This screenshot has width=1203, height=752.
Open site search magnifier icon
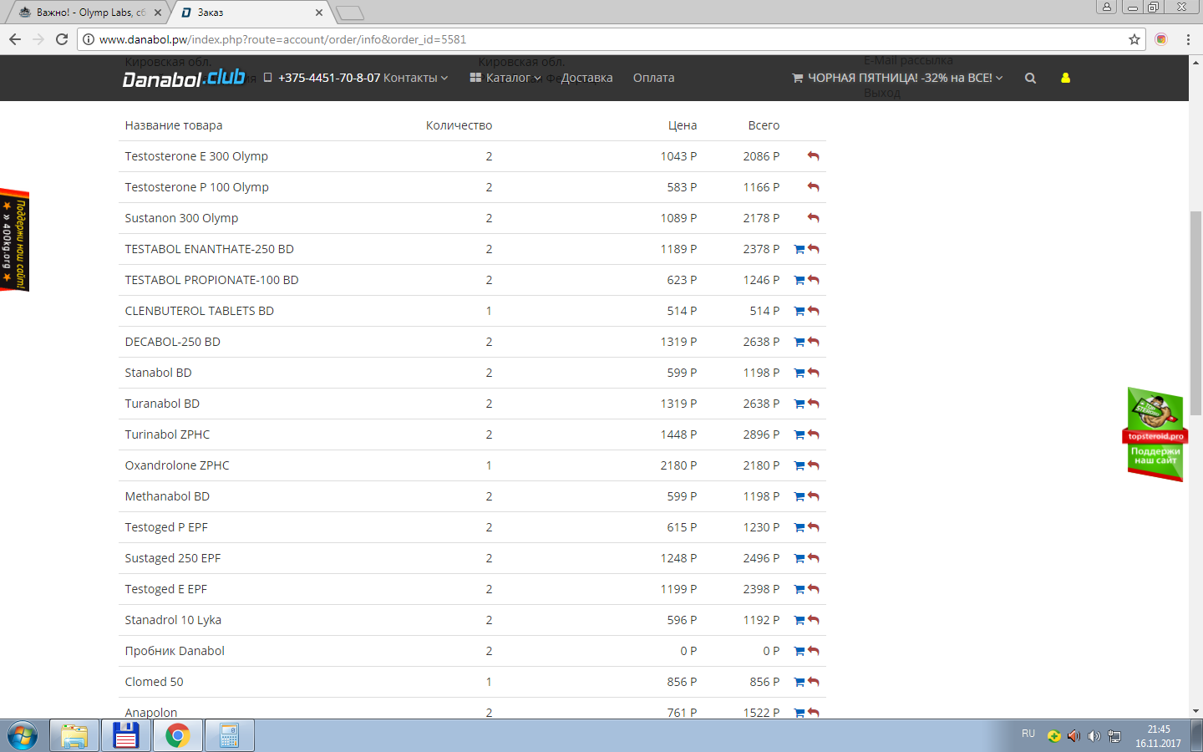coord(1030,78)
